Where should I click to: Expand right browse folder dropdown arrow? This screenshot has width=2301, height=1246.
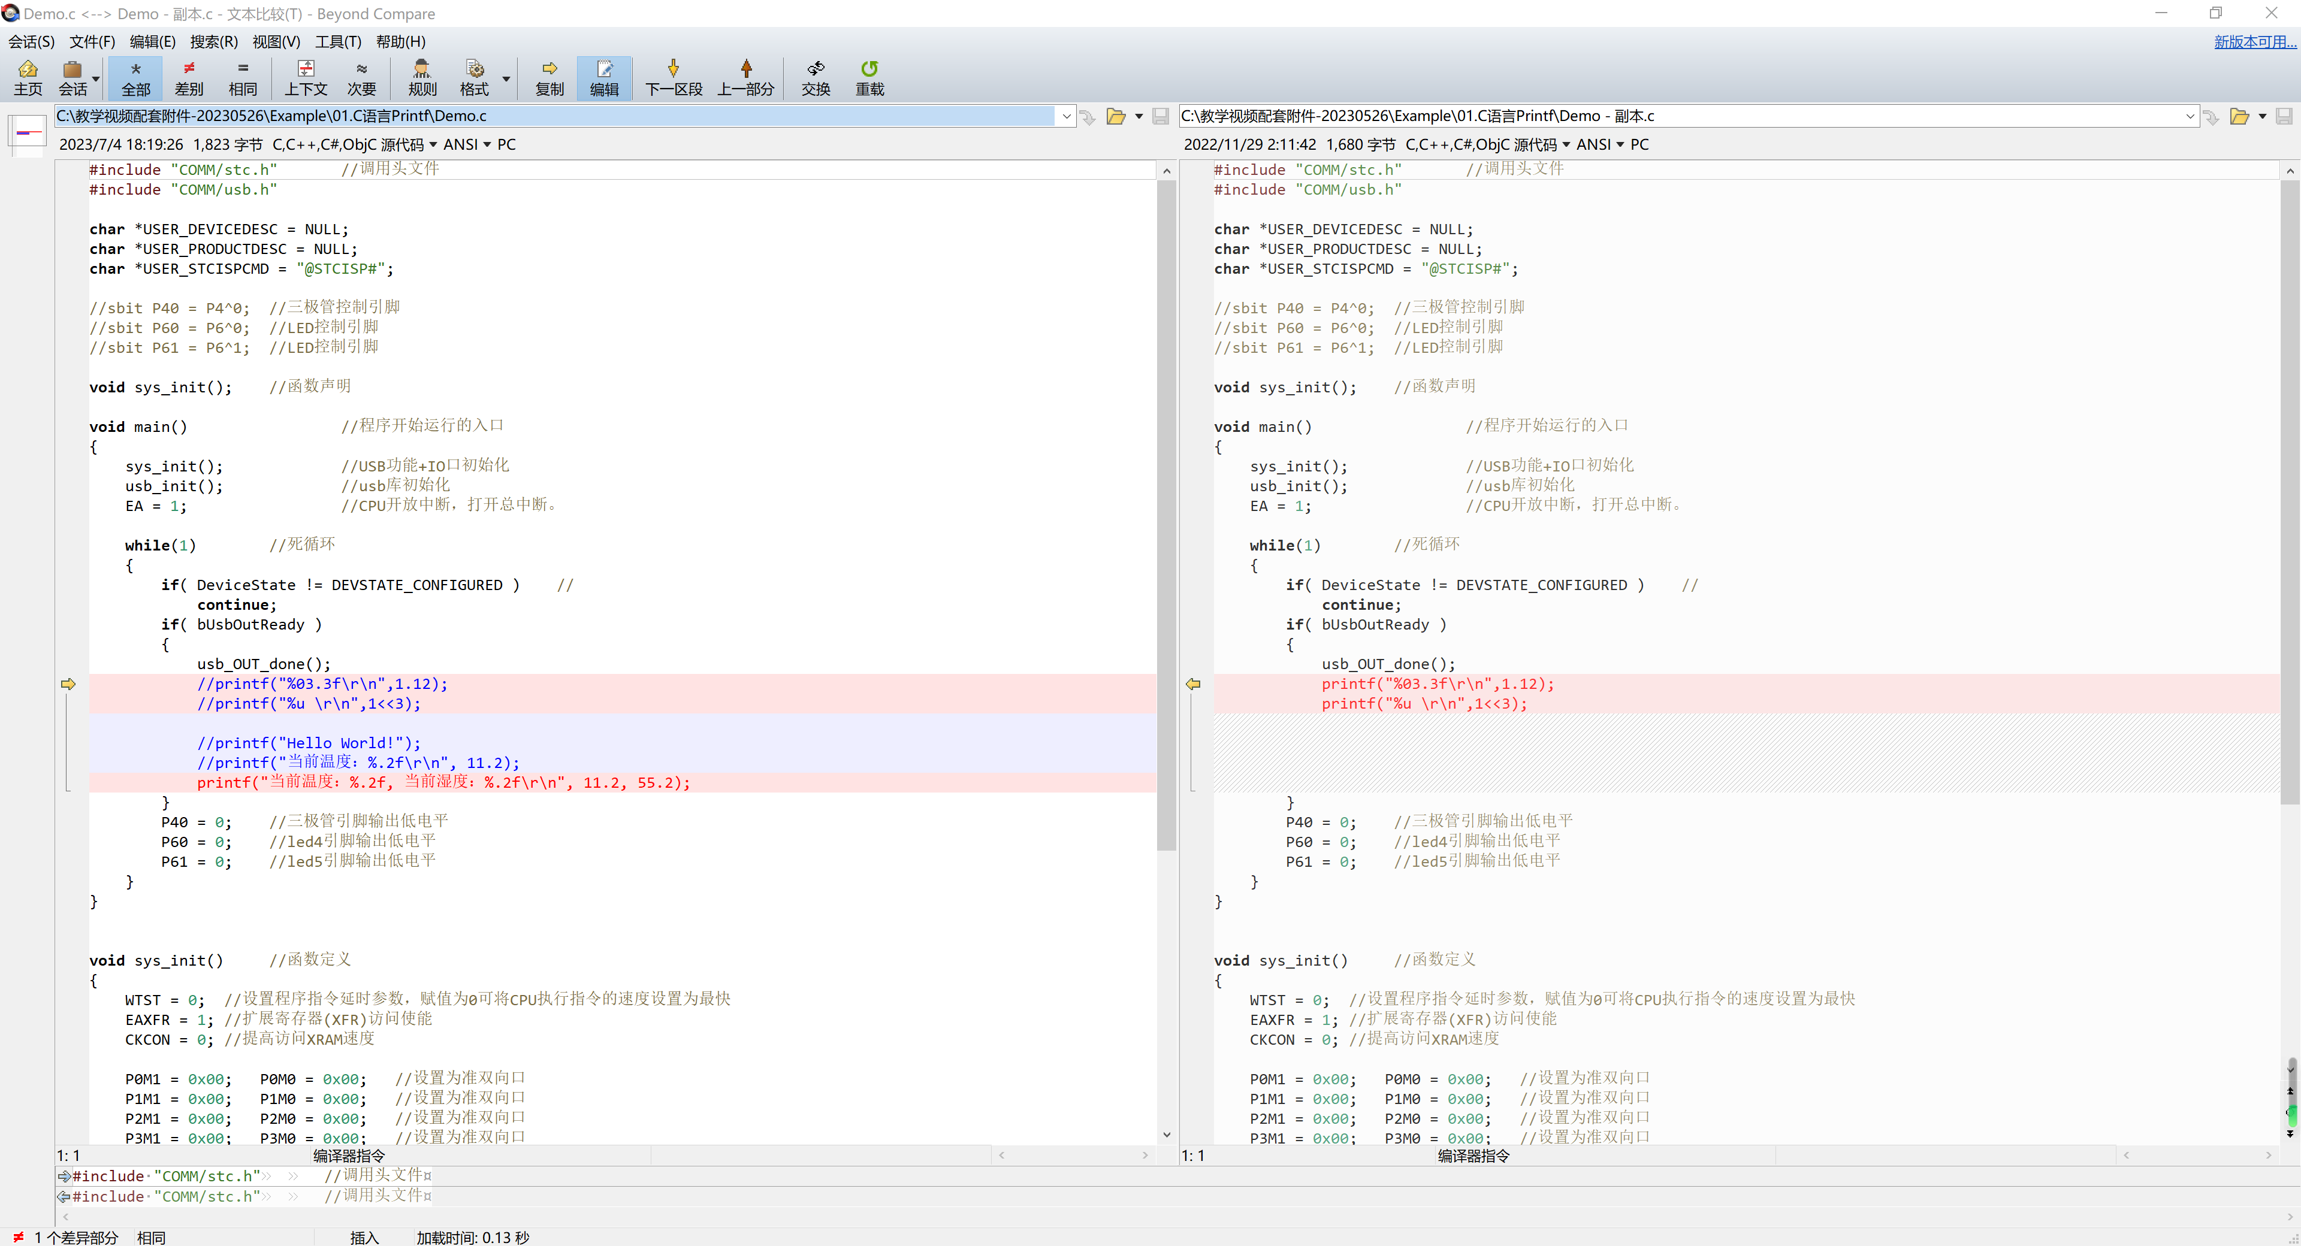pos(2263,116)
